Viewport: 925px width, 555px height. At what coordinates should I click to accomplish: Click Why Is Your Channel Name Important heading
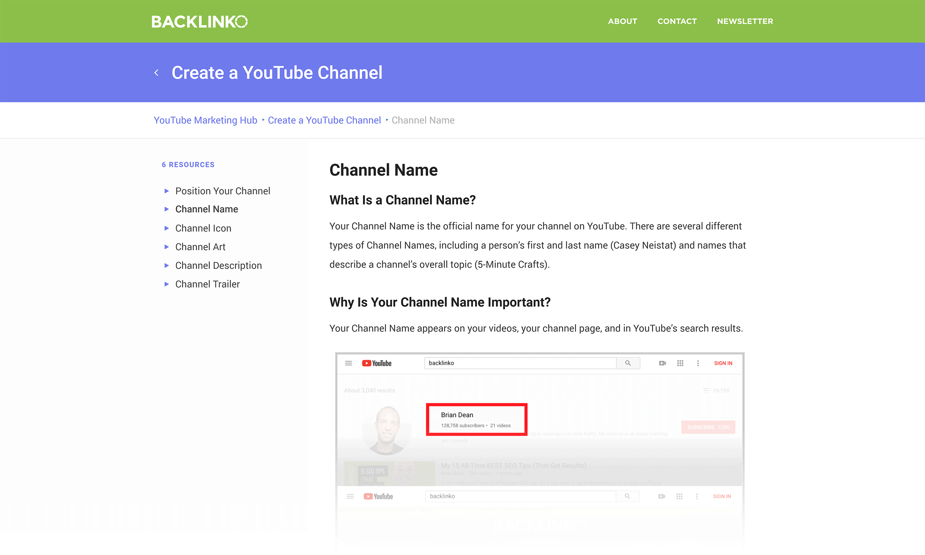(x=440, y=302)
